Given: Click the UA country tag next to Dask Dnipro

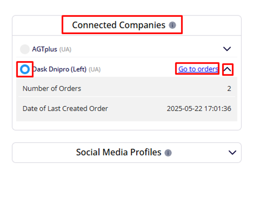Looking at the screenshot, I should click(94, 70).
